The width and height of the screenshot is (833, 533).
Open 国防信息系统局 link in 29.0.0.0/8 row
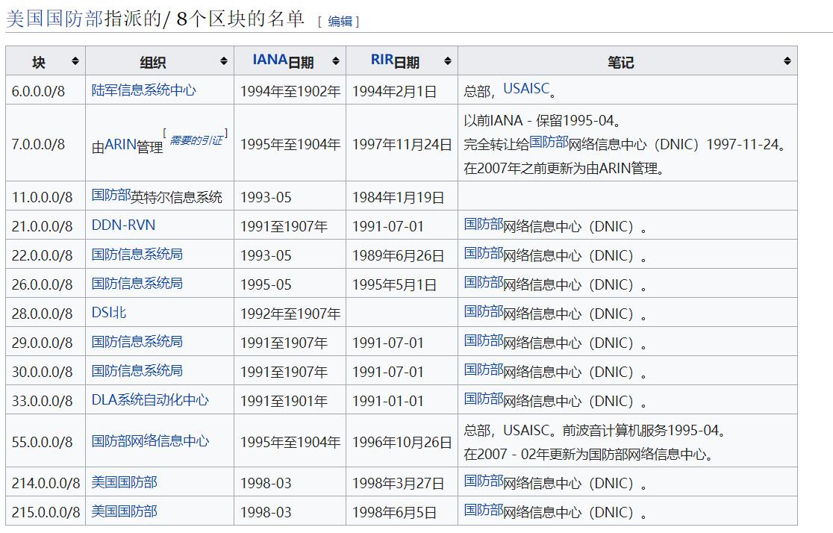point(137,341)
